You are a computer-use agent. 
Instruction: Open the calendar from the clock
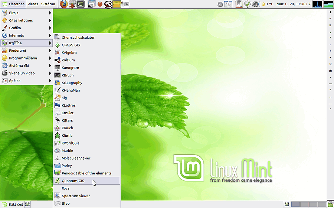pos(293,4)
